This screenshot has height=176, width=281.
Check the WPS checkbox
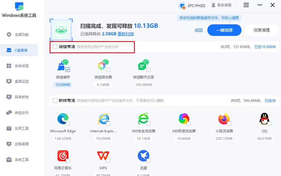[x=108, y=161]
